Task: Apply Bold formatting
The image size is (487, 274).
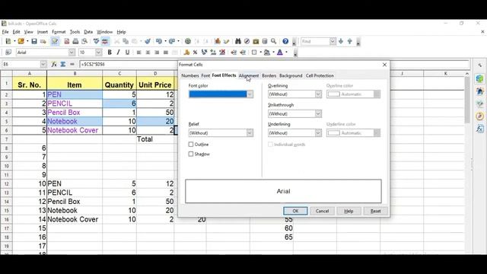Action: point(110,53)
